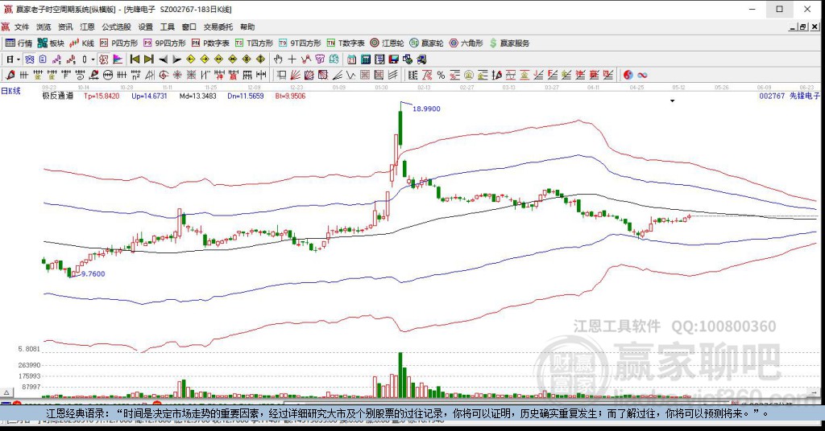Open the 江恩 menu
Viewport: 825px width, 431px height.
point(87,27)
